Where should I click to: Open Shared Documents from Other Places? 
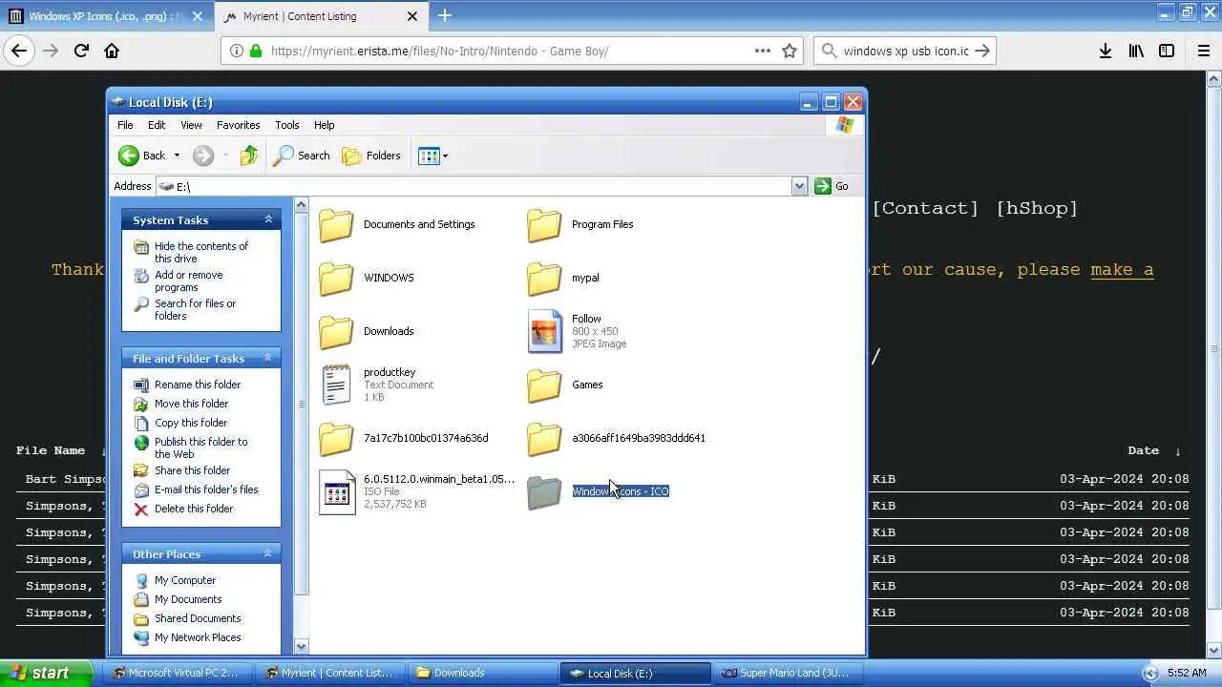198,618
